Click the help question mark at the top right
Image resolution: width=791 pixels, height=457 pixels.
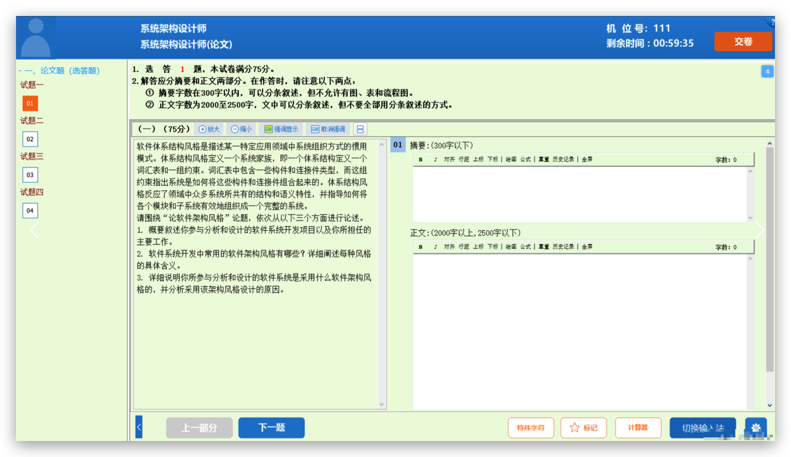coord(771,22)
